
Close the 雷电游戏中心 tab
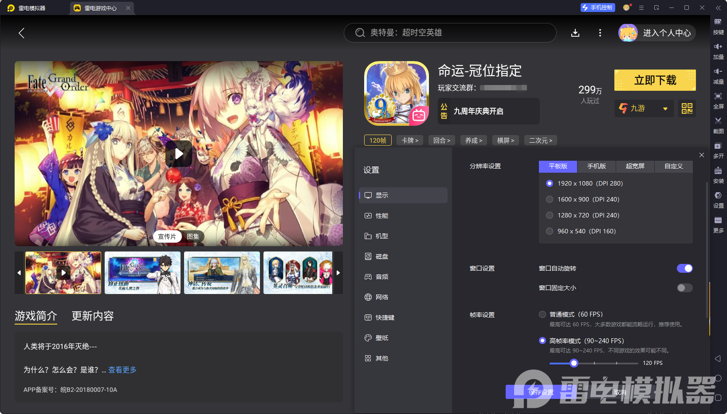click(x=128, y=8)
